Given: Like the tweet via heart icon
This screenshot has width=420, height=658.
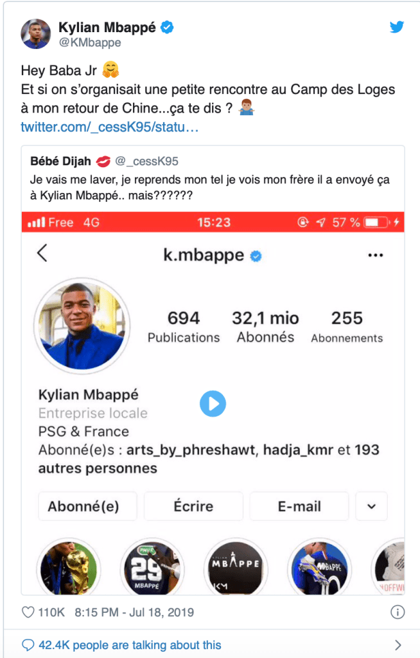Looking at the screenshot, I should [x=28, y=612].
